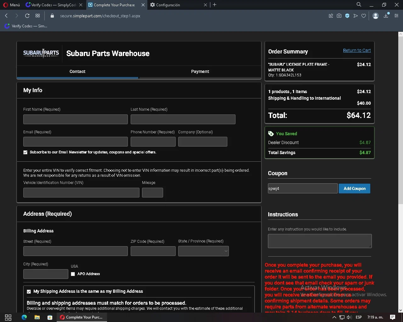Click the Last Name input field

tap(183, 119)
